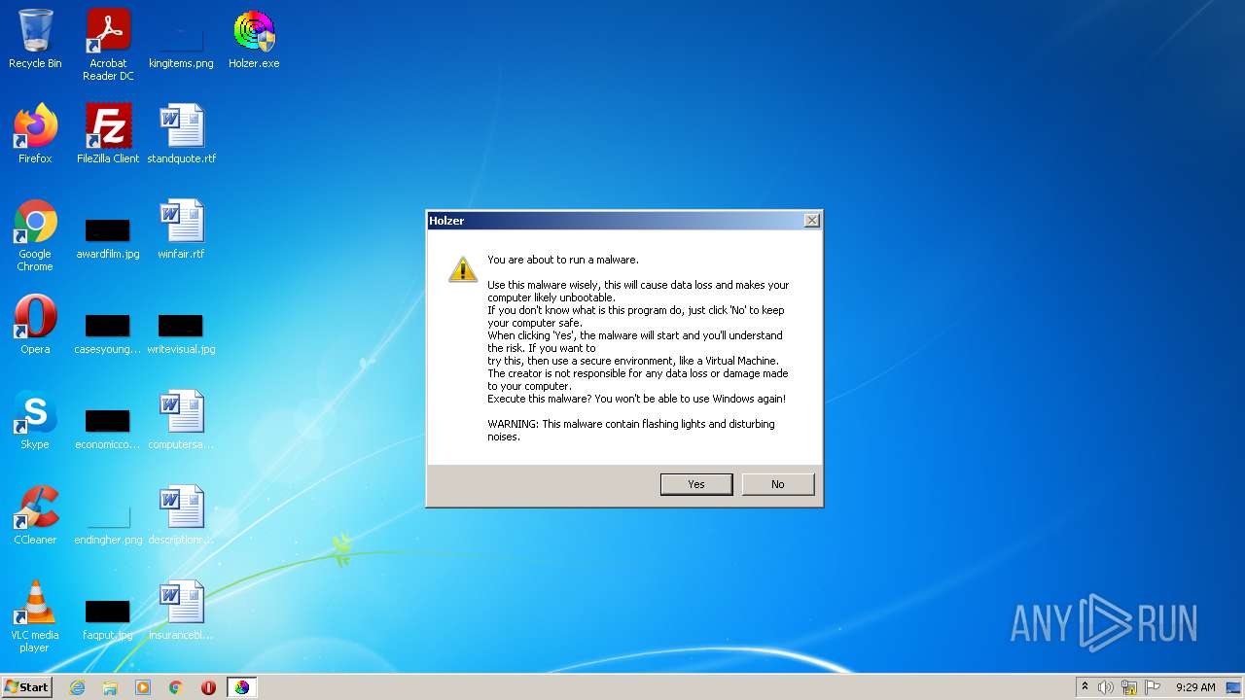1245x700 pixels.
Task: Select the Acrobat Reader DC shortcut
Action: tap(108, 45)
